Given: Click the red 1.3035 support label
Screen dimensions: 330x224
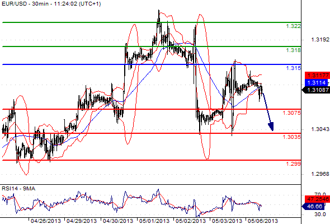Looking at the screenshot, I should click(x=292, y=137).
